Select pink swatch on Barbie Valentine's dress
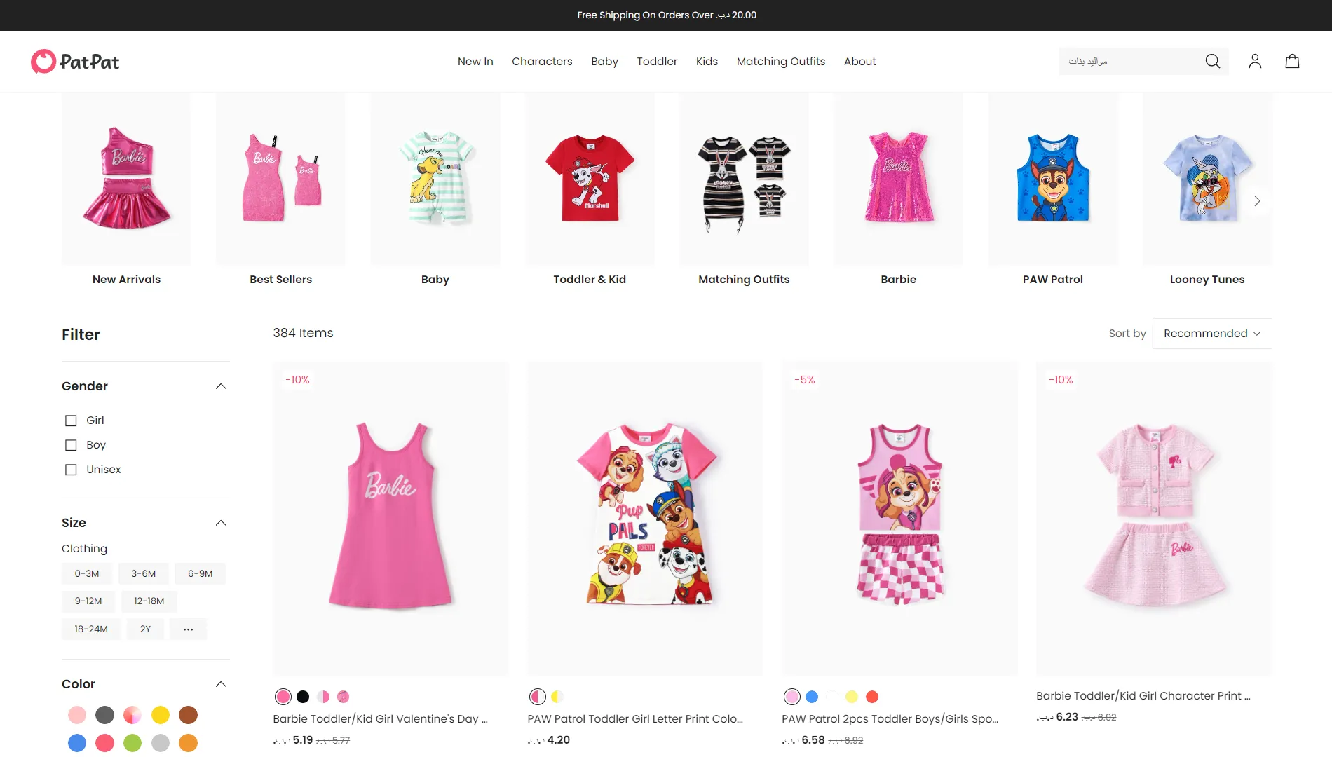Screen dimensions: 1332x757 [283, 697]
